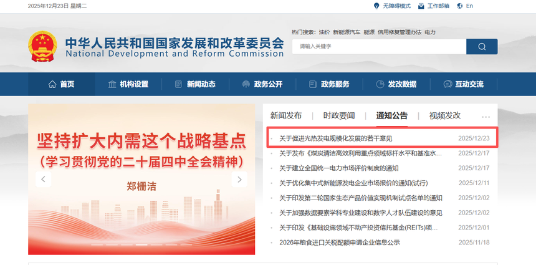Switch to the 时政要闻 tab
536x265 pixels.
tap(339, 115)
